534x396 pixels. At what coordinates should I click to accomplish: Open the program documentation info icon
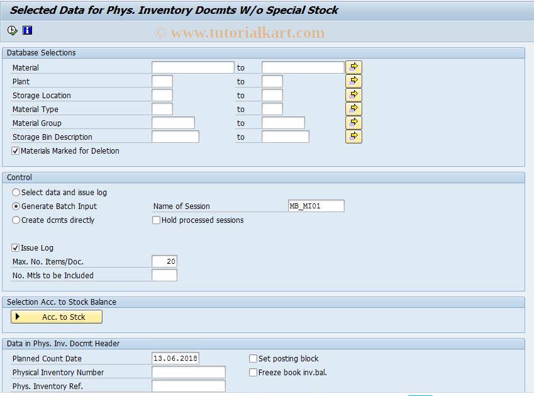click(x=27, y=30)
